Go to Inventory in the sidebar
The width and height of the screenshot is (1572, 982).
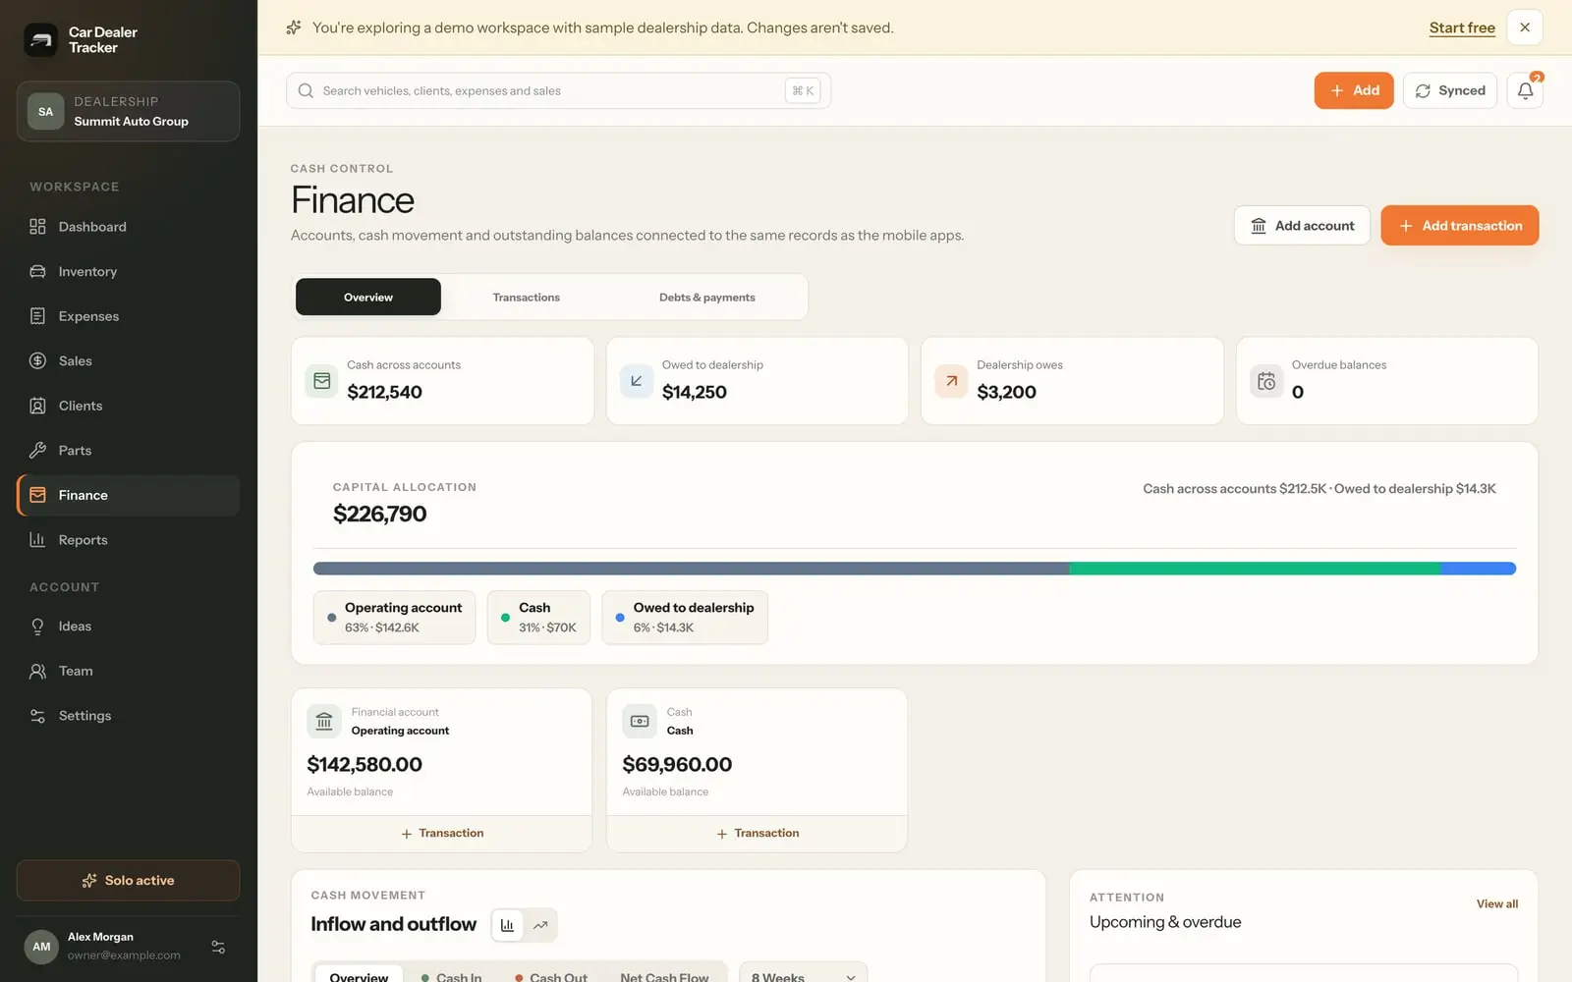(128, 272)
